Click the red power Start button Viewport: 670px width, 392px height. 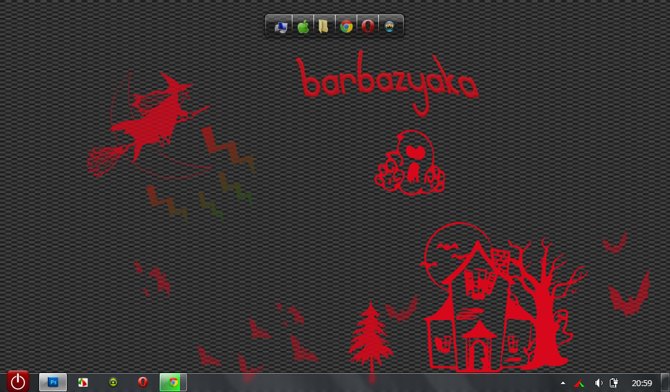tap(18, 382)
